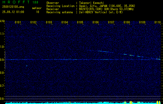Viewport: 163px width, 104px height.
Task: Click the Receiver field label
Action: pyautogui.click(x=53, y=9)
